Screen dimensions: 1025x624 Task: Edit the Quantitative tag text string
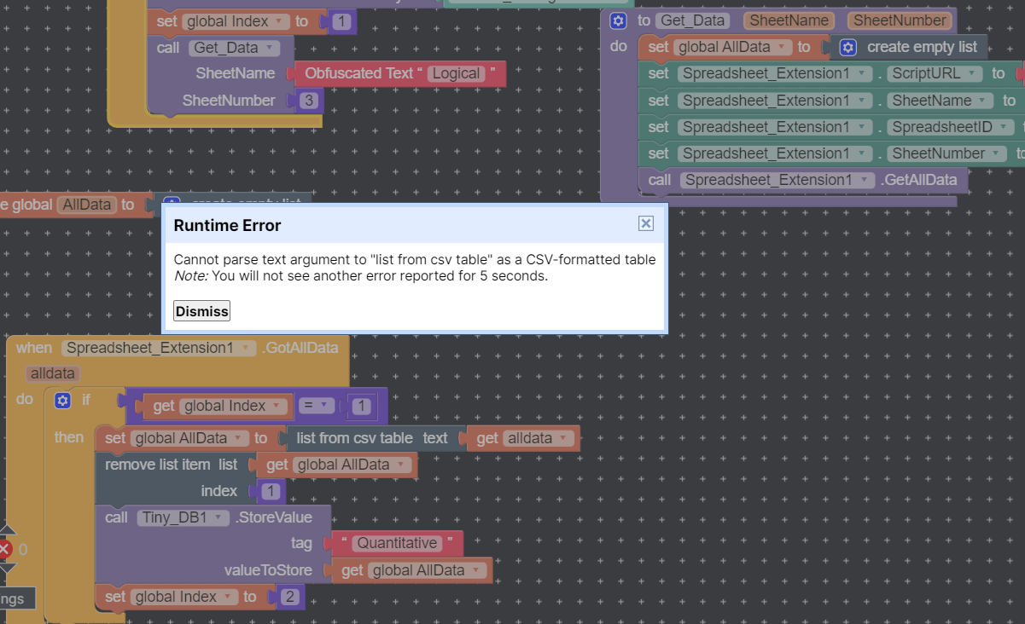pyautogui.click(x=397, y=543)
